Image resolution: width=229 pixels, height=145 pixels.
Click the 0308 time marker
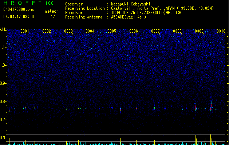coord(177,31)
